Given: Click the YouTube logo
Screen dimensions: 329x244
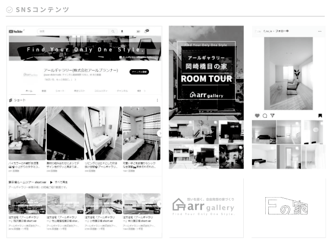Looking at the screenshot, I should pyautogui.click(x=16, y=32).
